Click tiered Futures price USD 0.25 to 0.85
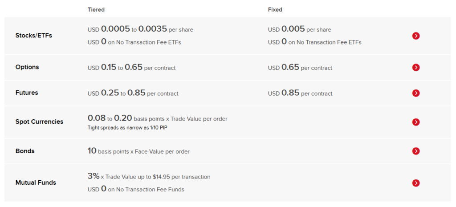Screen dimensions: 456x207 [x=133, y=93]
